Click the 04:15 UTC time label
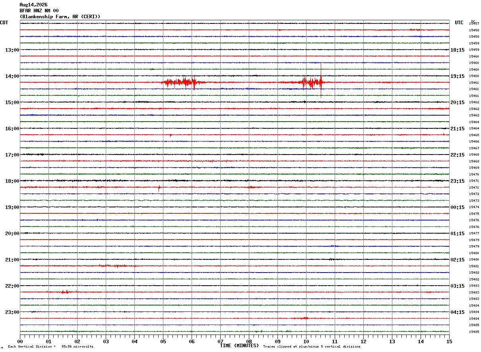The image size is (481, 352). coord(458,312)
